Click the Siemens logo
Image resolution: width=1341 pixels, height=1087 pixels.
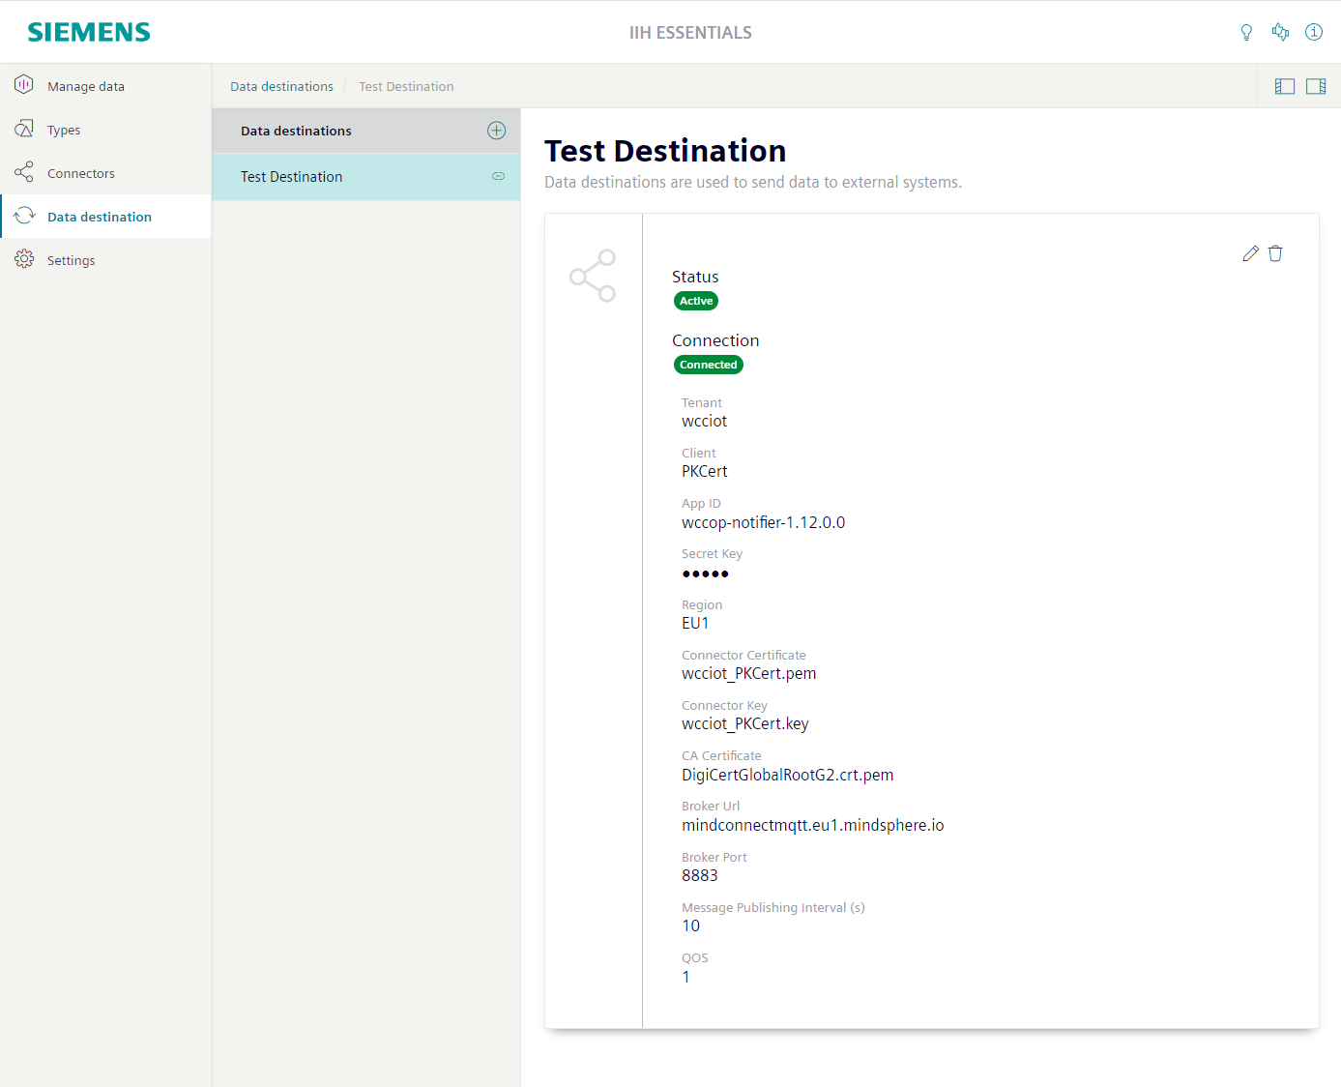pyautogui.click(x=89, y=32)
